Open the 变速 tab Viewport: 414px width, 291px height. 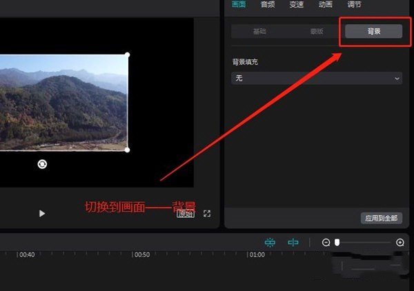pyautogui.click(x=297, y=5)
